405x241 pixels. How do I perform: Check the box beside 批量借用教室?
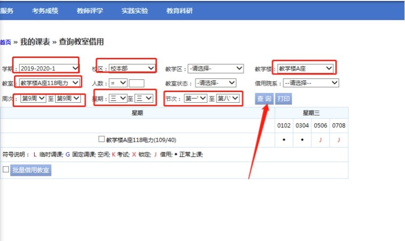6,169
